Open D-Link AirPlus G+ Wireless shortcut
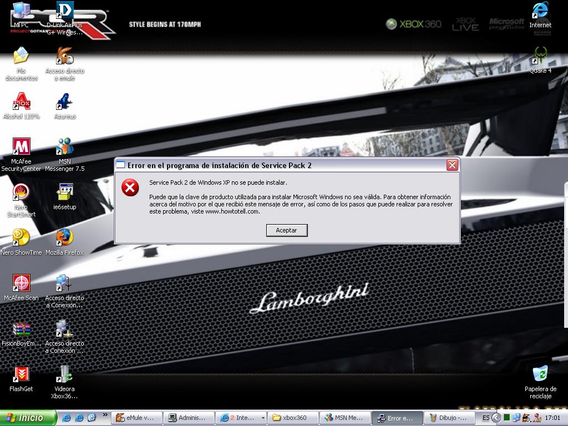The image size is (568, 426). tap(64, 18)
